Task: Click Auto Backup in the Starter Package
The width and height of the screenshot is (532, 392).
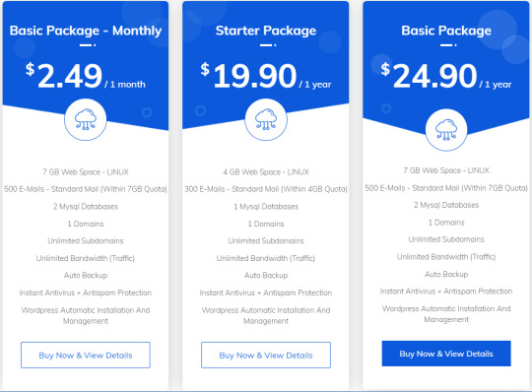Action: (x=266, y=275)
